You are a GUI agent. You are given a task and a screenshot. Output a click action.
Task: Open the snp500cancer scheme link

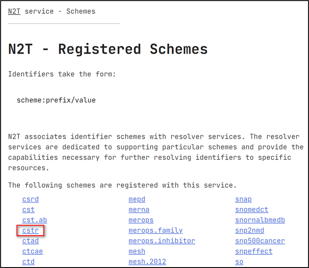tap(260, 241)
